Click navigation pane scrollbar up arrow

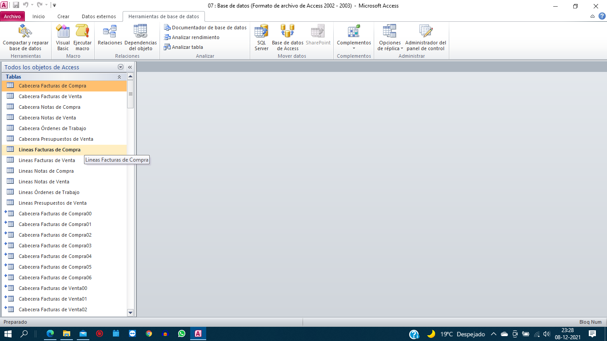(130, 77)
